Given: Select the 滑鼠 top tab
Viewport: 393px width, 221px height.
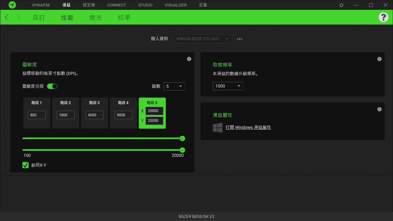Looking at the screenshot, I should [66, 5].
